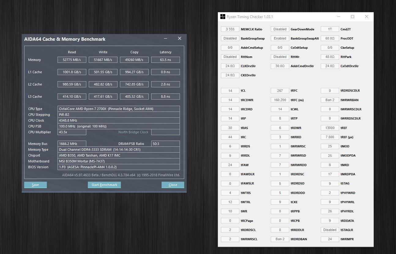This screenshot has height=254, width=396.
Task: Click ProcODT value 60.0Ω
Action: pos(330,38)
